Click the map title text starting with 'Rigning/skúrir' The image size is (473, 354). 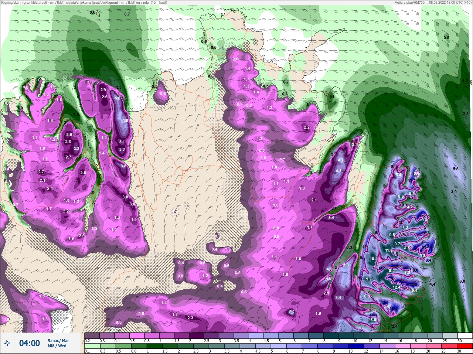point(84,2)
